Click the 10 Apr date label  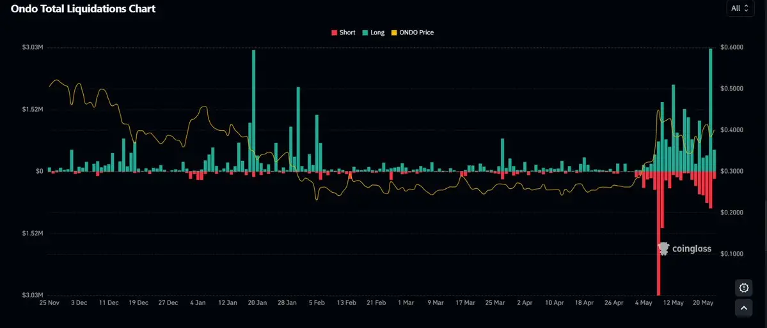pos(554,302)
